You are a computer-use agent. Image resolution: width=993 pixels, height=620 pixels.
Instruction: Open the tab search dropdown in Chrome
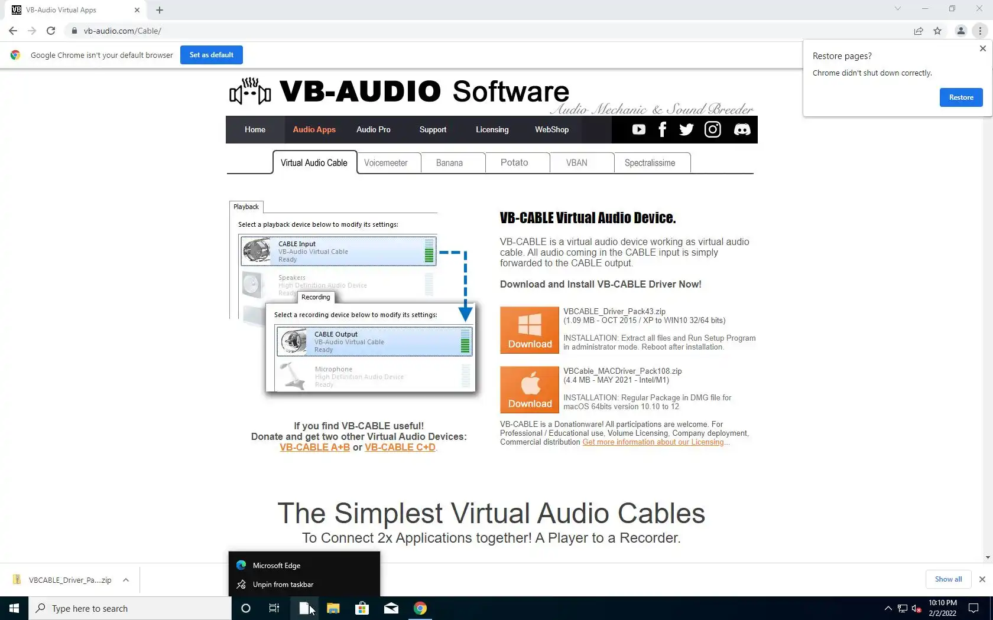coord(898,9)
